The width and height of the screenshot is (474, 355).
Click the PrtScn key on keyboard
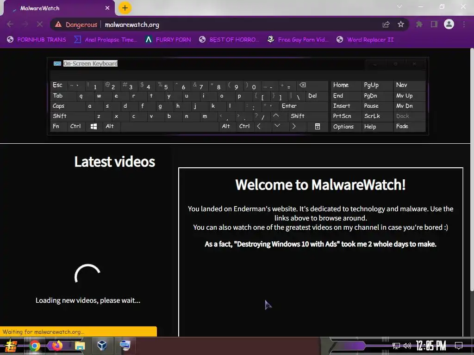click(x=345, y=116)
